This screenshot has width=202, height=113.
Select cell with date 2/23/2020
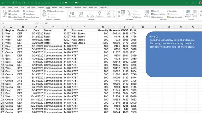(x=36, y=34)
